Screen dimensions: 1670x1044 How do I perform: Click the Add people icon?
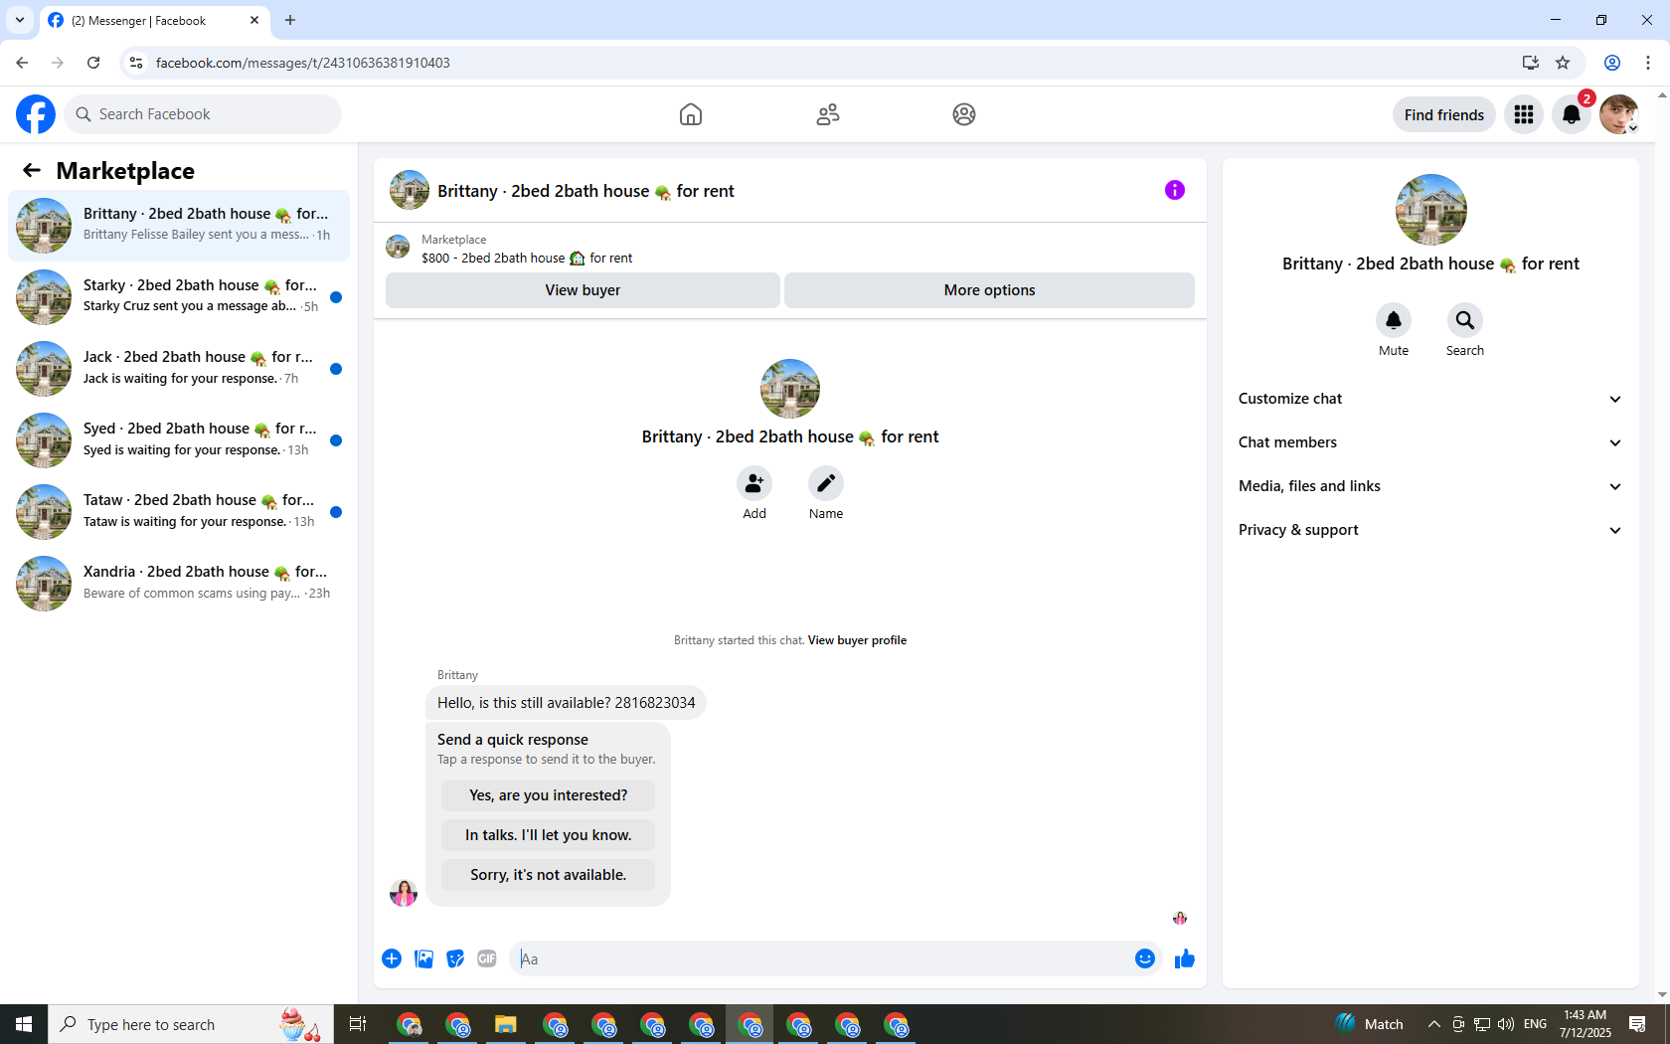pyautogui.click(x=754, y=483)
